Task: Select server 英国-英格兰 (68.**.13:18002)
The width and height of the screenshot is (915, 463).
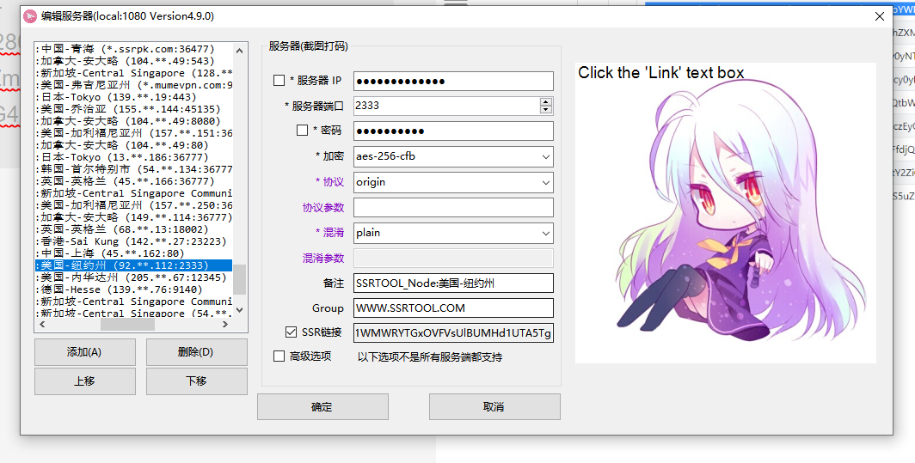Action: pos(134,229)
